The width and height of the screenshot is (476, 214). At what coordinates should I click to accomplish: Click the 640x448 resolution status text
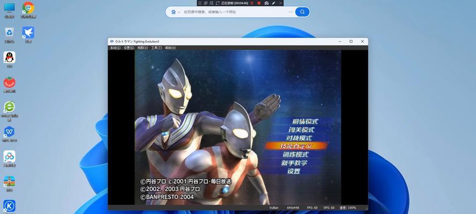click(293, 208)
